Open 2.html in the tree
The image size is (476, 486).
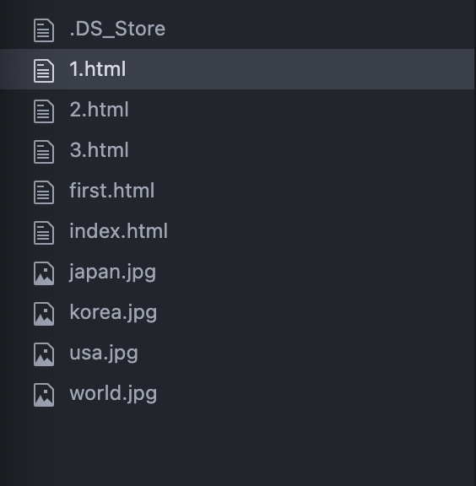[x=99, y=110]
